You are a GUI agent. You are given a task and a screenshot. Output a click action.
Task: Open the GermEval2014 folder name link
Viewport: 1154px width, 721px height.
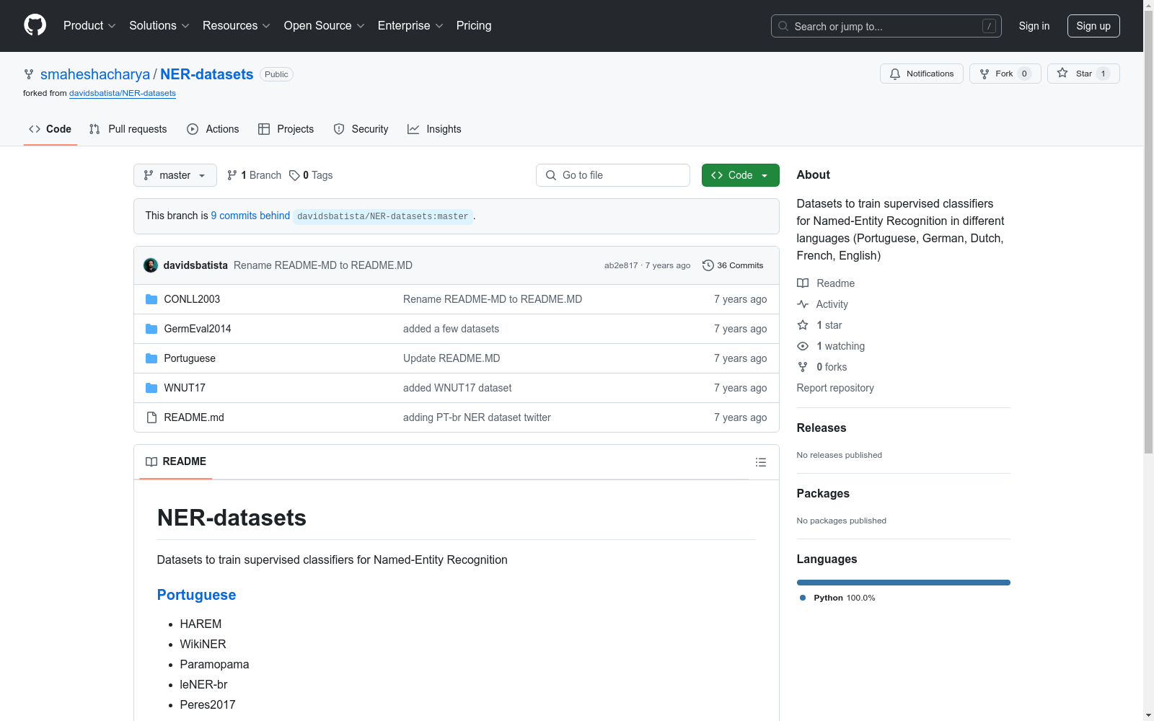click(198, 329)
